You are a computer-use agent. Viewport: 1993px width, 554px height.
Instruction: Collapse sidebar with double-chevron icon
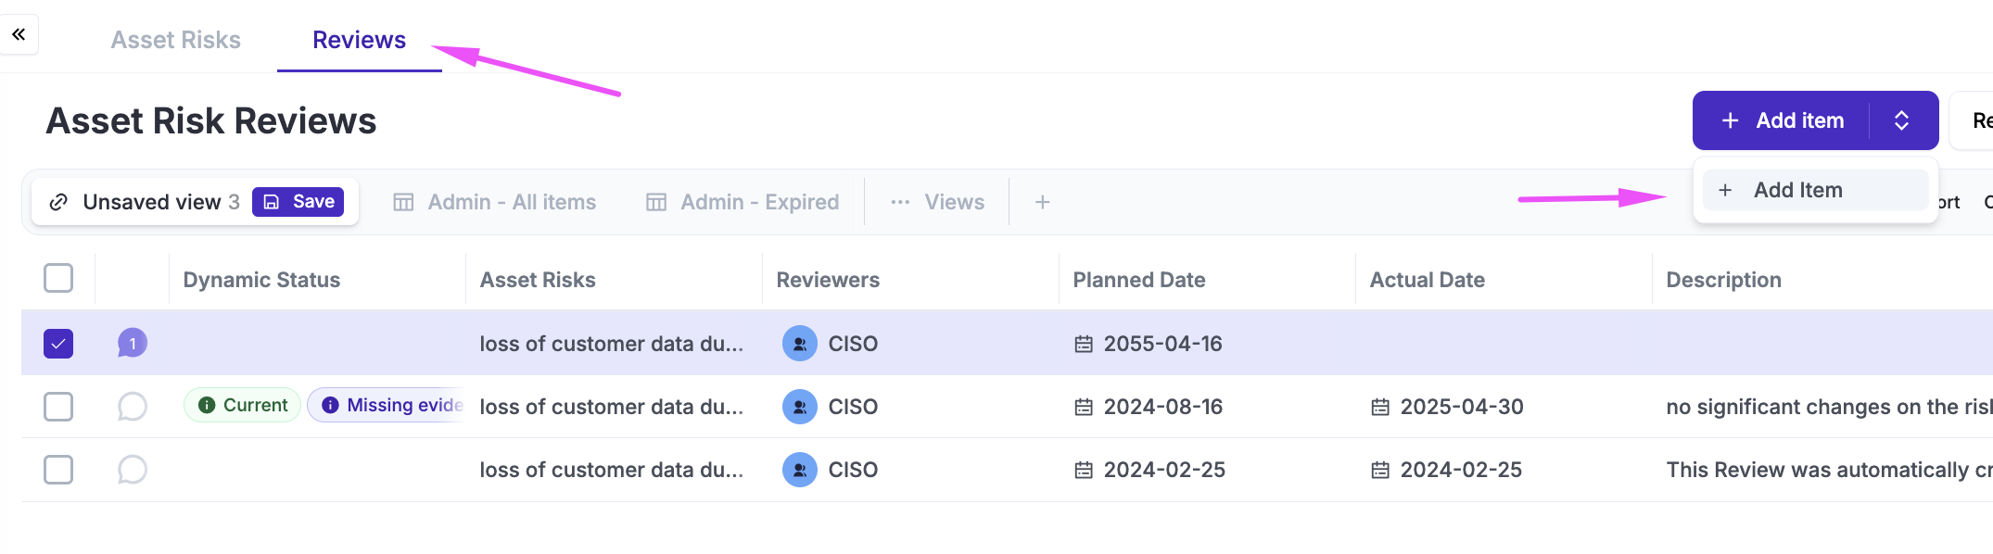(x=19, y=34)
